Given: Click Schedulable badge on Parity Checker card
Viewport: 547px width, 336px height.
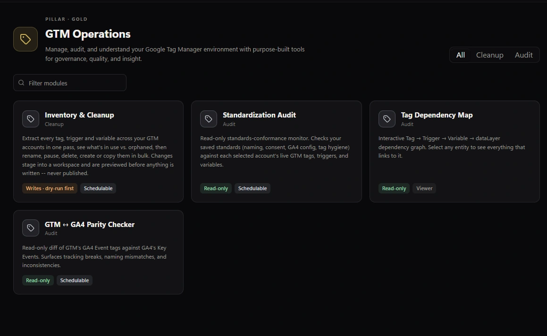Looking at the screenshot, I should 74,280.
